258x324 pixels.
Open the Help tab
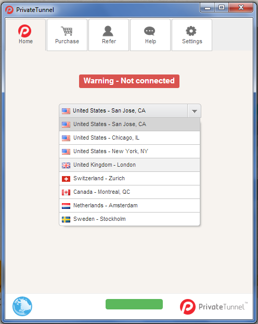150,35
